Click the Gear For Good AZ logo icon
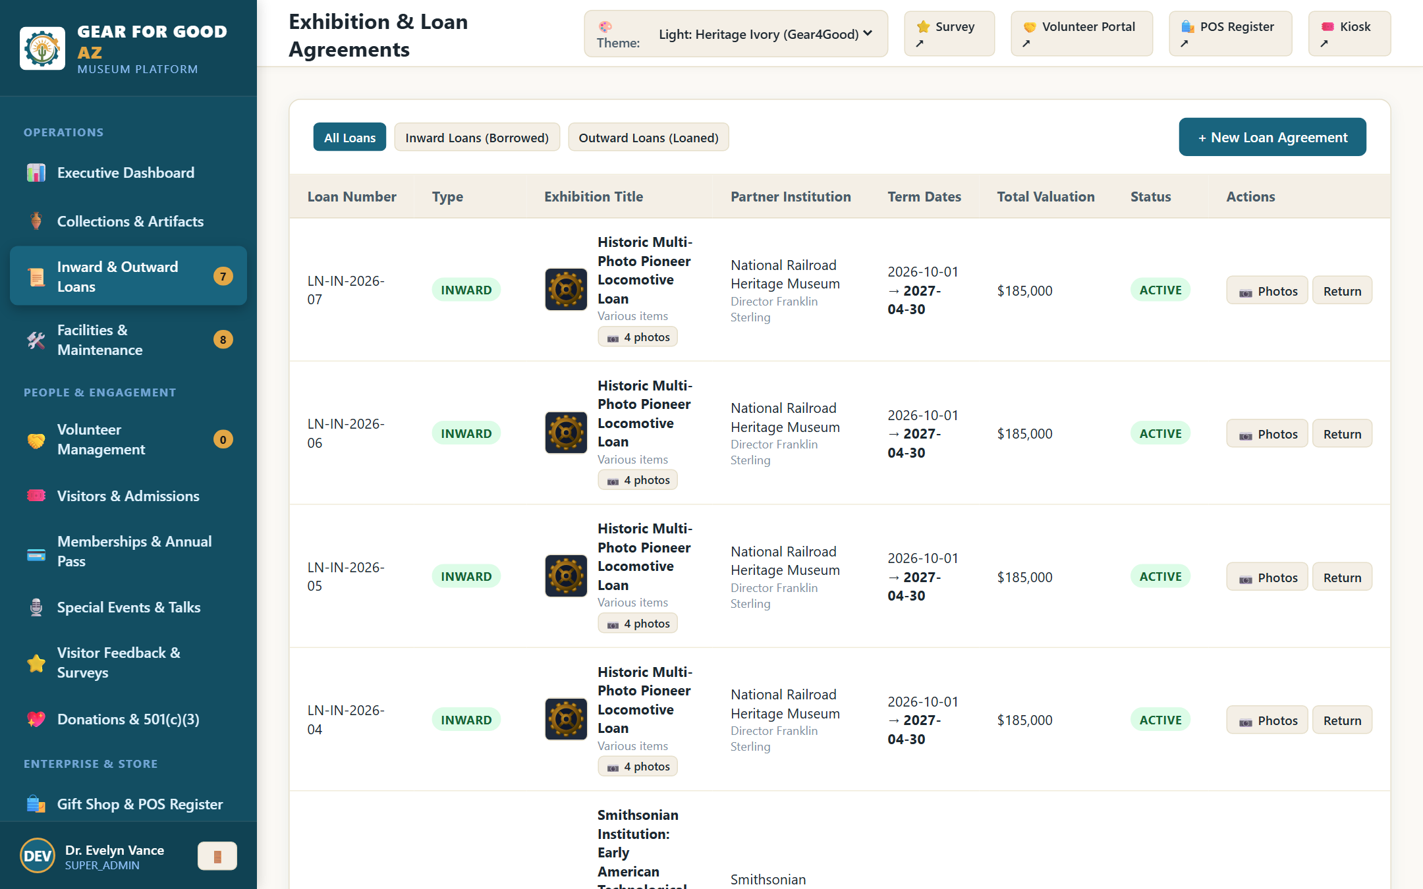1423x889 pixels. coord(42,48)
